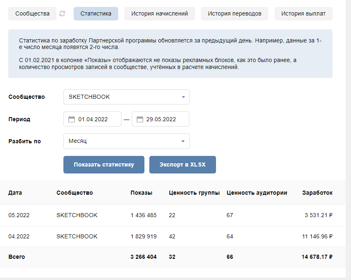The image size is (351, 280).
Task: Click the Ценность группы column header
Action: click(194, 193)
